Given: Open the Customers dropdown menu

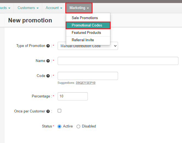Looking at the screenshot, I should [28, 8].
